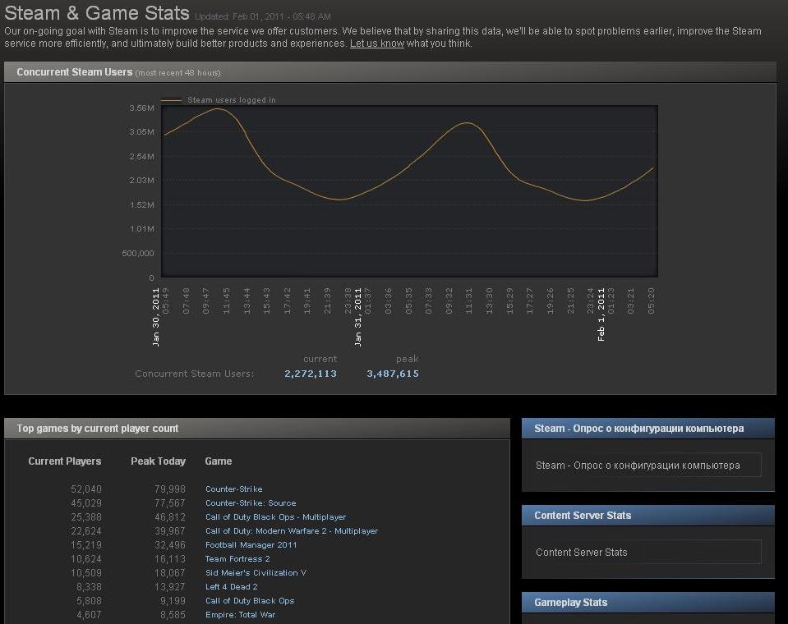
Task: Click the peak today value 9,199
Action: coord(173,601)
